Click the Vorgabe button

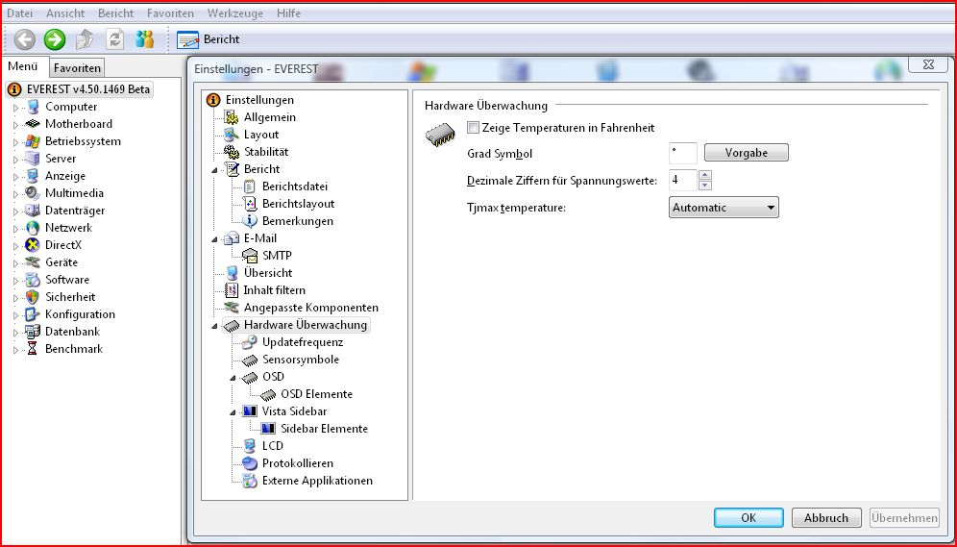[746, 153]
